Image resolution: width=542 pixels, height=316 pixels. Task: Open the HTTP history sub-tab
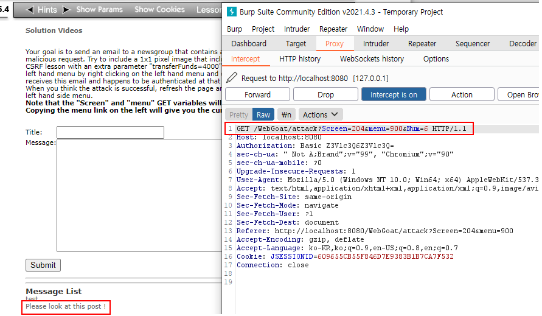(300, 59)
